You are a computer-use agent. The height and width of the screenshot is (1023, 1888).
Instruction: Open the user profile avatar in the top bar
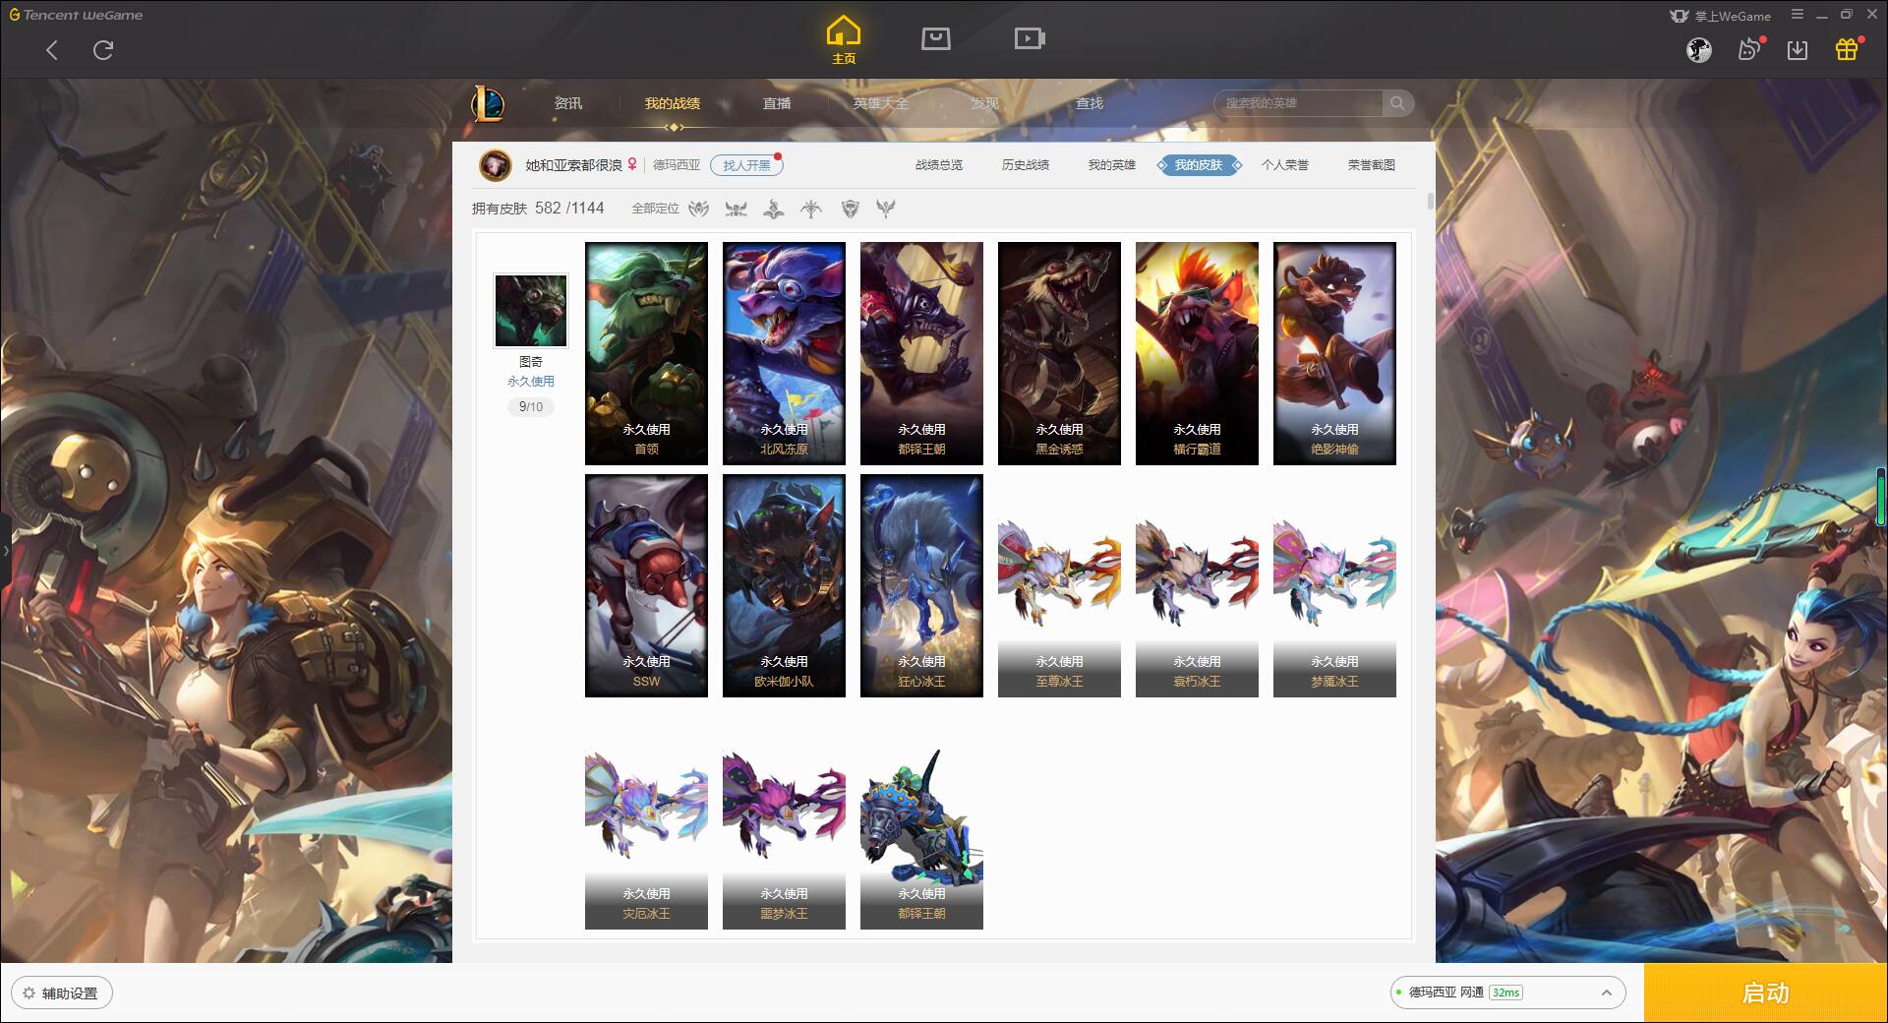1699,50
